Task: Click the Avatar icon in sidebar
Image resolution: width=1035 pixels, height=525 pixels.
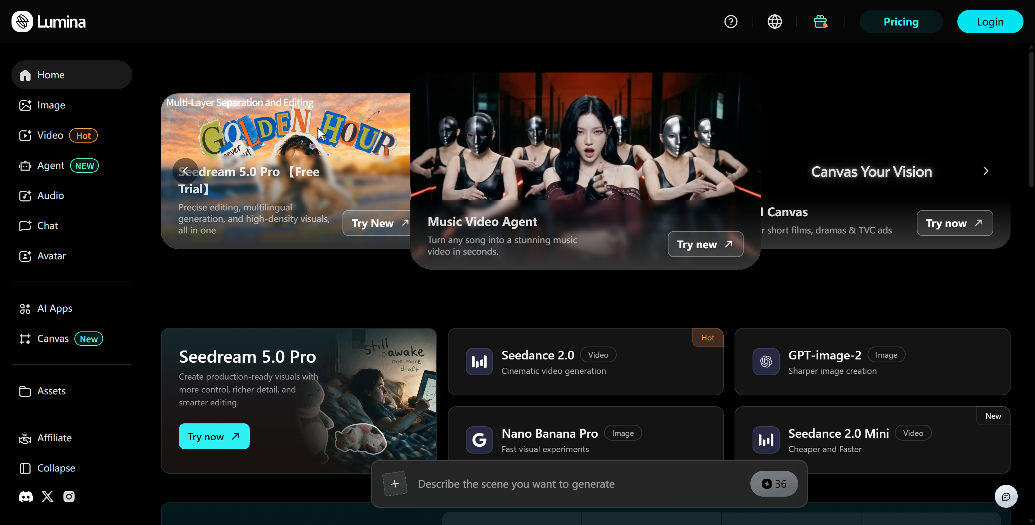Action: [x=25, y=256]
